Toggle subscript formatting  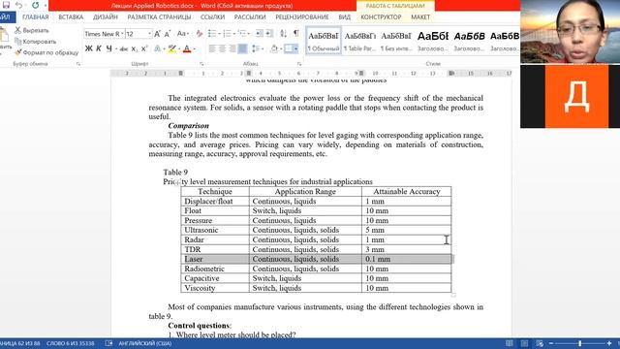(135, 48)
